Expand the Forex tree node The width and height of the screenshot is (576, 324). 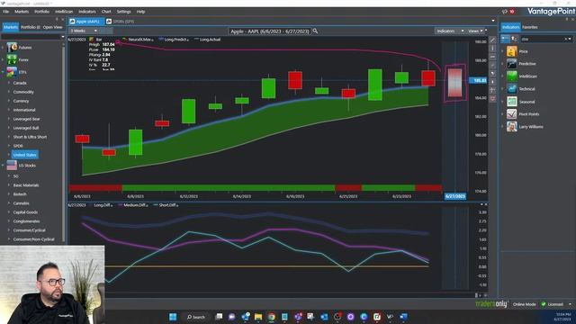tap(3, 60)
